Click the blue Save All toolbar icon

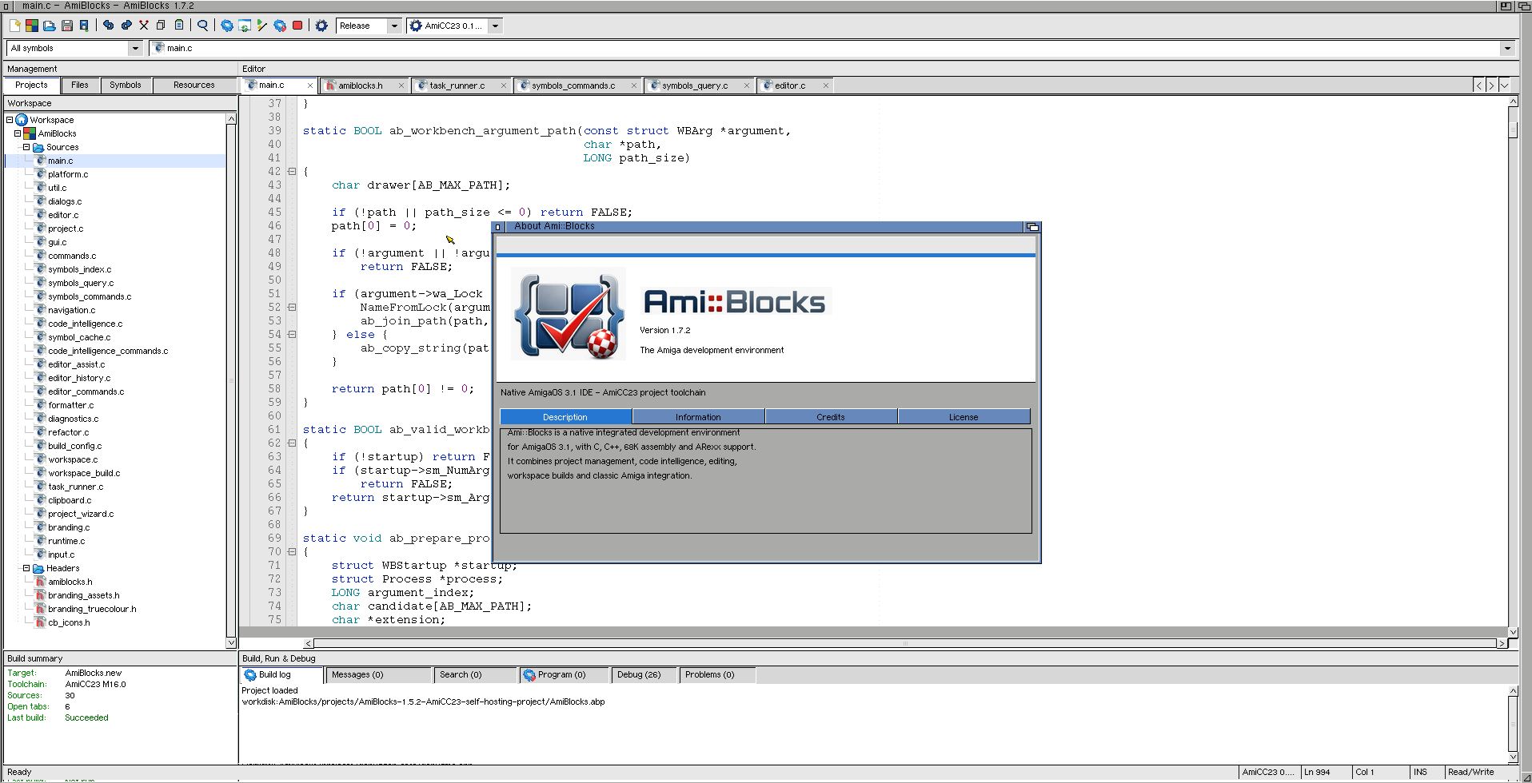coord(84,26)
